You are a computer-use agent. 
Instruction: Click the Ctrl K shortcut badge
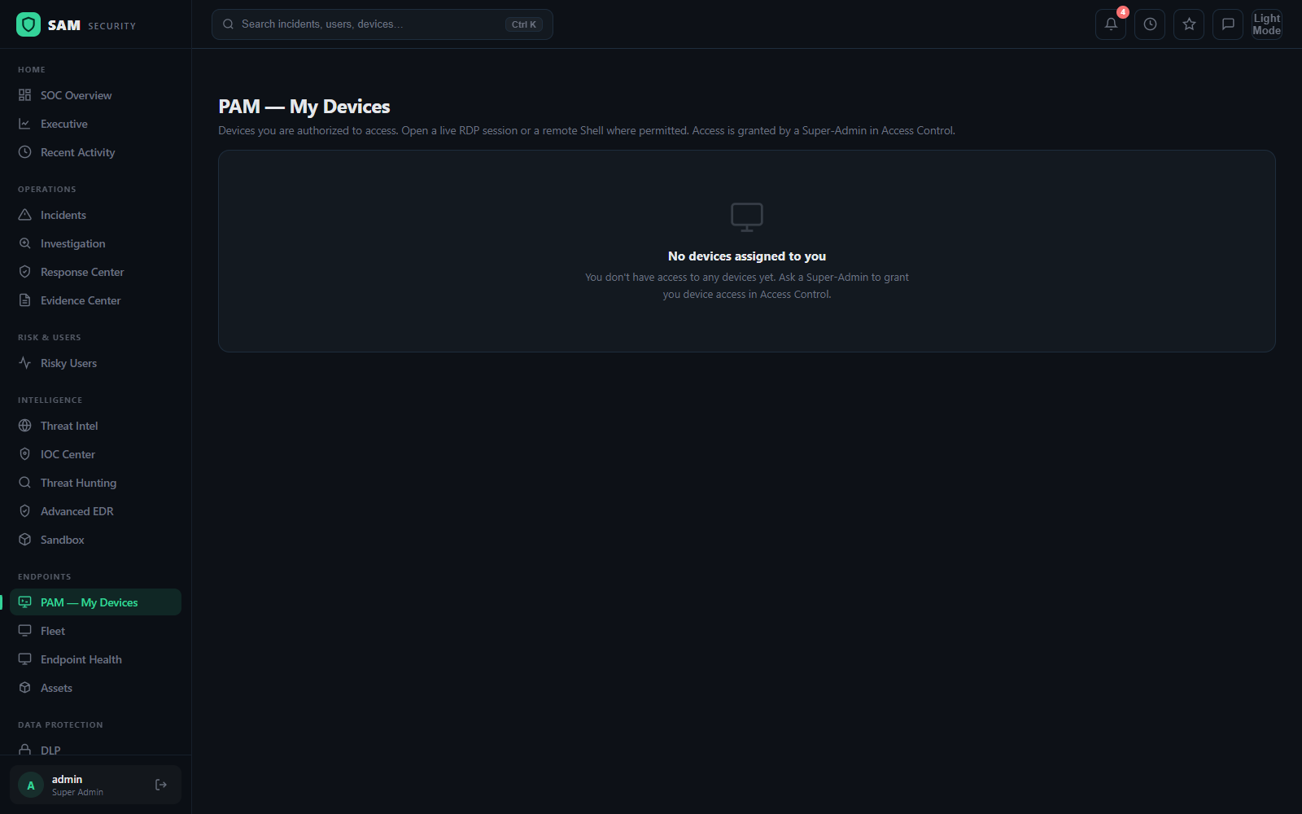click(524, 24)
